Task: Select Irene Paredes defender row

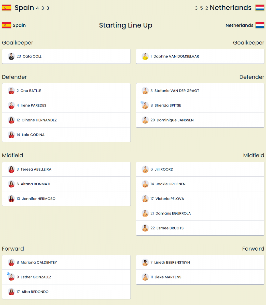Action: tap(66, 105)
